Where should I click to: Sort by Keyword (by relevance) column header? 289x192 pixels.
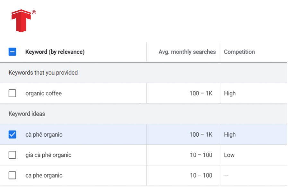(55, 52)
